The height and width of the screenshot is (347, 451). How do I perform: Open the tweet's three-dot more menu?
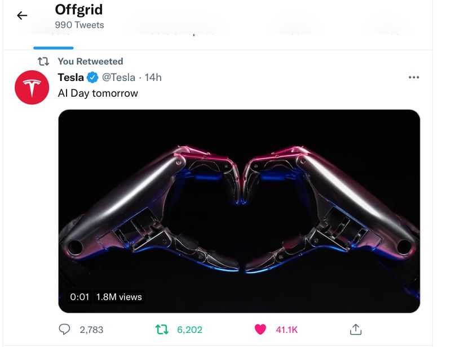click(413, 78)
